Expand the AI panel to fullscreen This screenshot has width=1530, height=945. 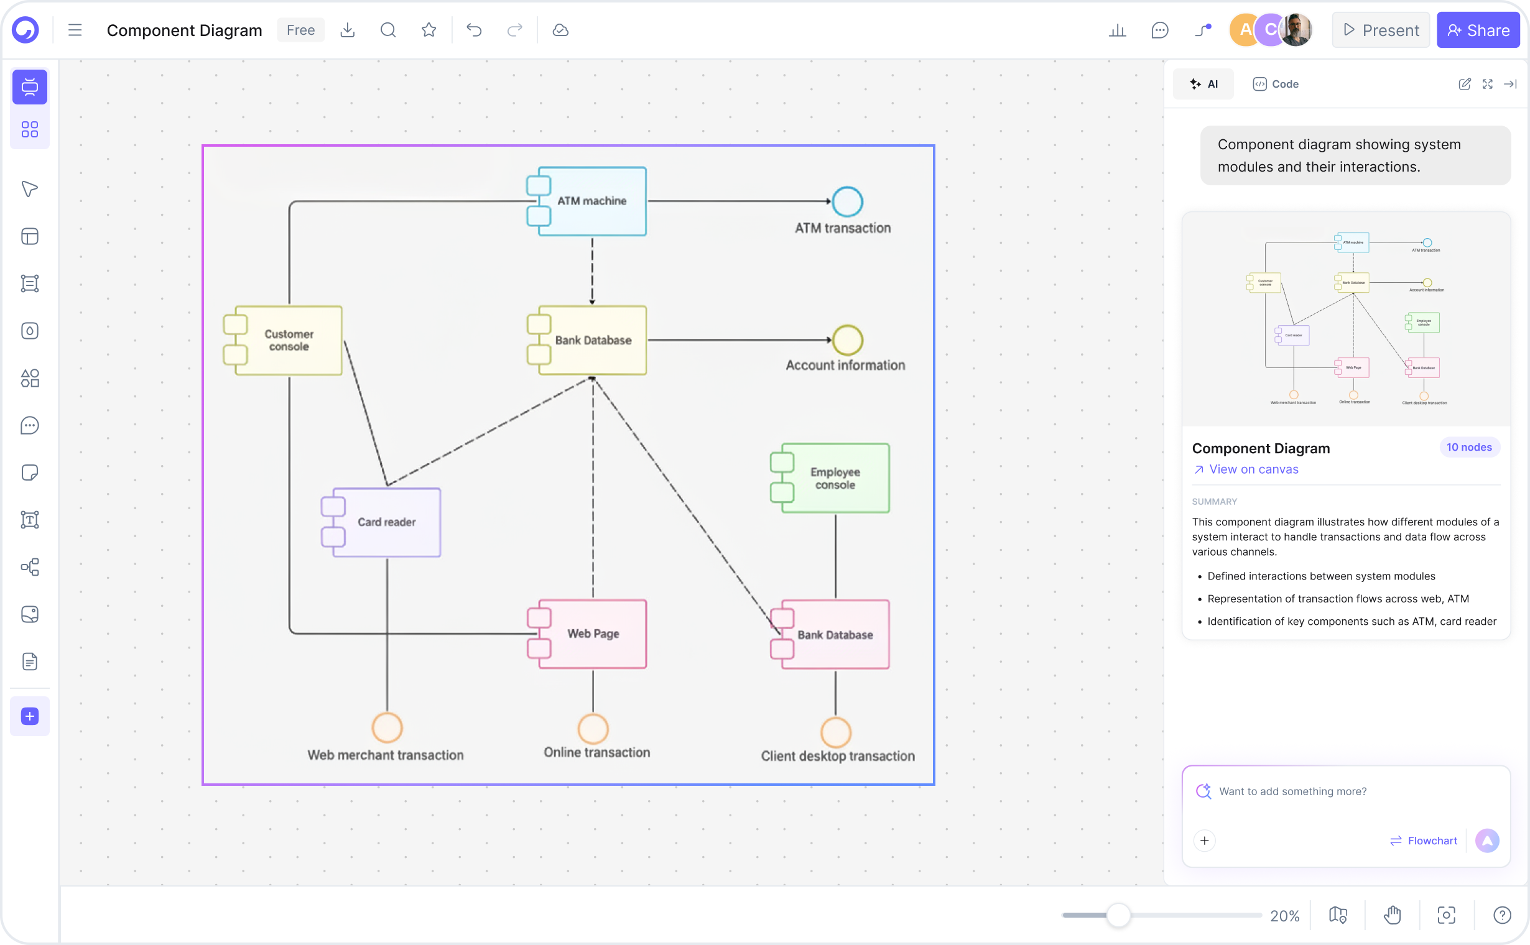[x=1488, y=84]
